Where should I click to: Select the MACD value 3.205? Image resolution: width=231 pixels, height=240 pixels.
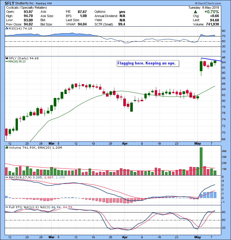pyautogui.click(x=37, y=178)
